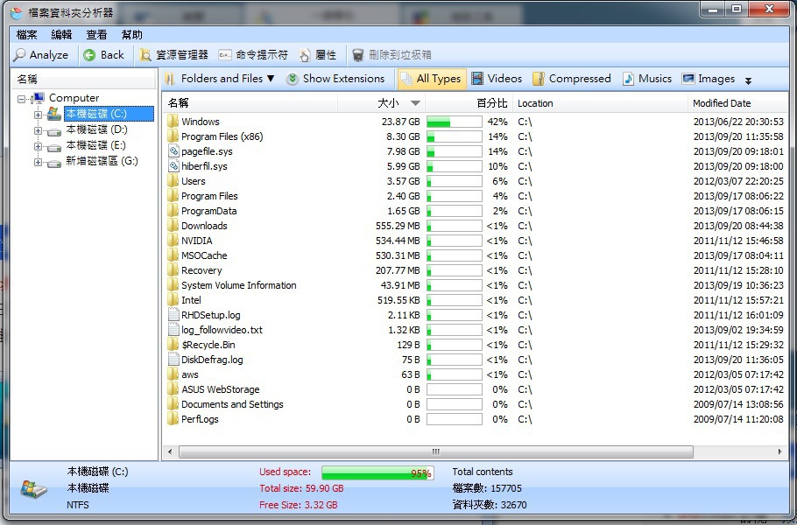This screenshot has height=525, width=797.
Task: Expand 本機磁碟 (E:) tree node
Action: (38, 146)
